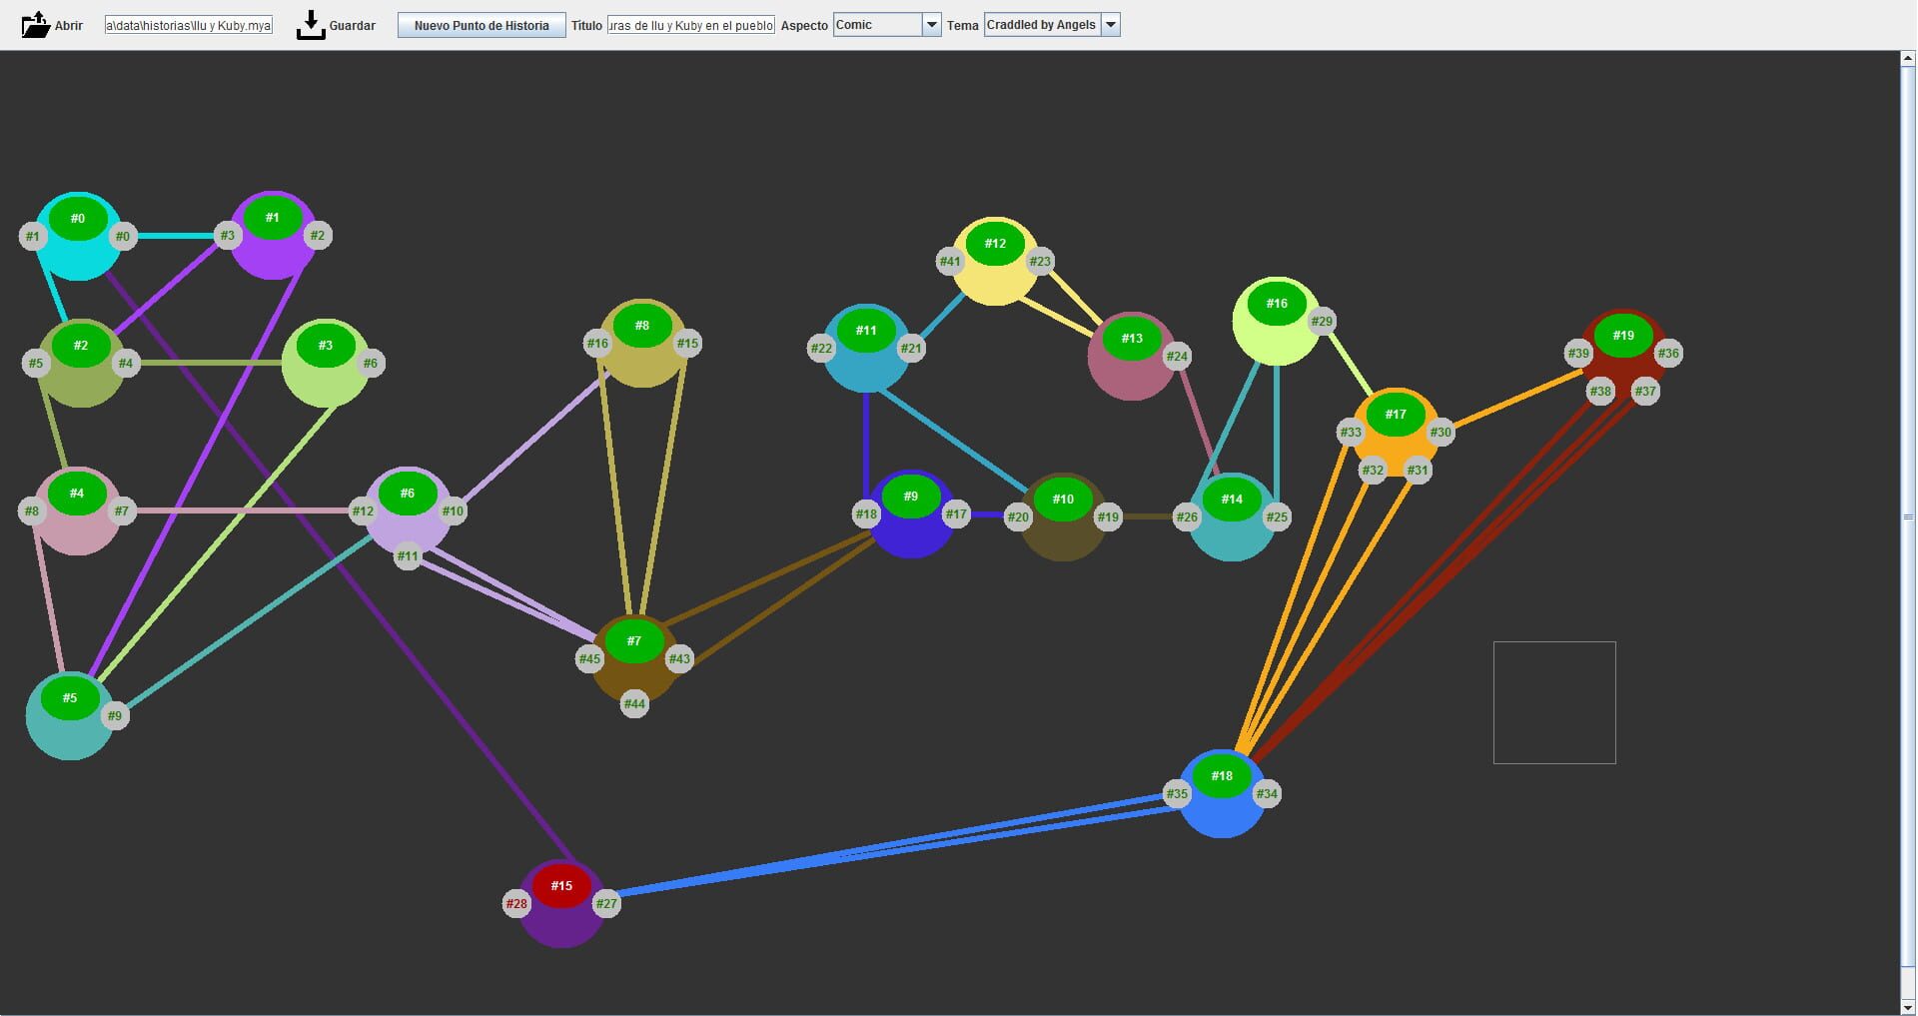The image size is (1918, 1016).
Task: Click the file path field showing Ilu y Kuby.mya
Action: (x=188, y=24)
